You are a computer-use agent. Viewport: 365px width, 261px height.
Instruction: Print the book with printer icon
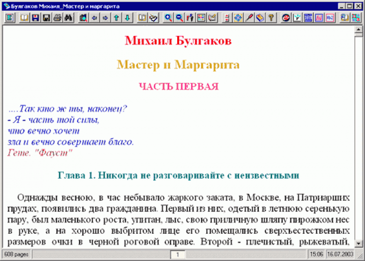[x=57, y=18]
